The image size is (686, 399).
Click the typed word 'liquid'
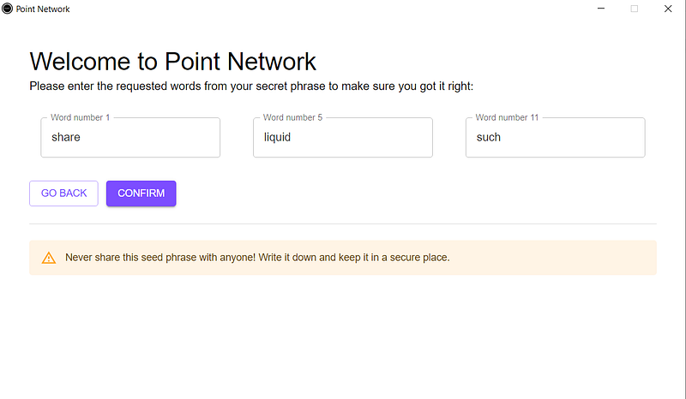click(x=278, y=137)
